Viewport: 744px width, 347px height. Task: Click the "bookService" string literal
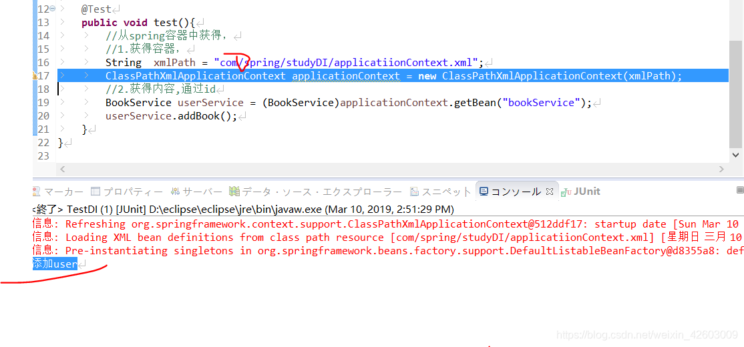click(x=542, y=102)
